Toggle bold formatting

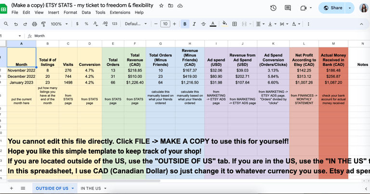185,24
